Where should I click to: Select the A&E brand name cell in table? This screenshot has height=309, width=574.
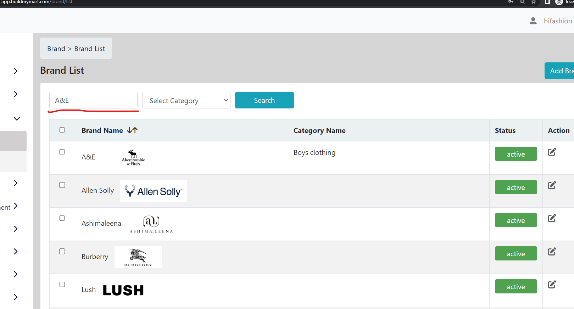[88, 157]
